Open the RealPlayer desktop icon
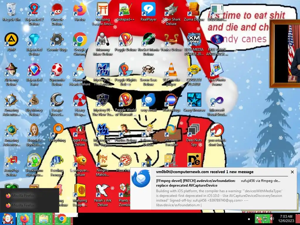Image resolution: width=300 pixels, height=225 pixels. (149, 12)
